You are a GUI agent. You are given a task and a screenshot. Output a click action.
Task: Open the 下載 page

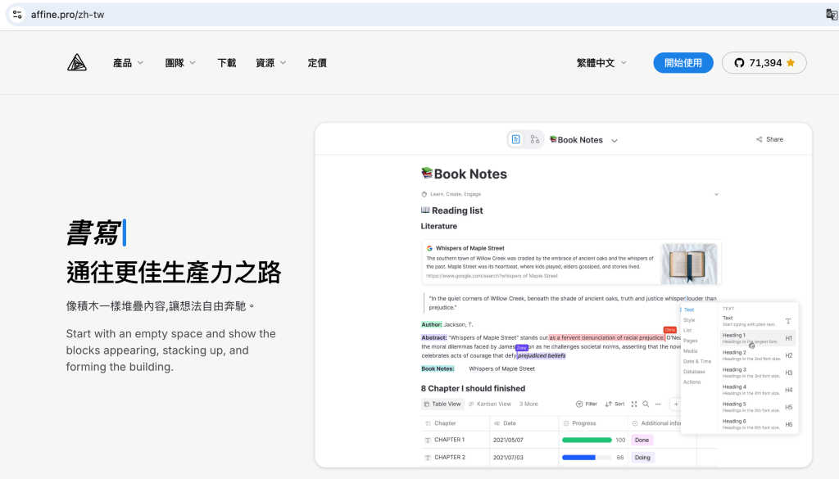[x=227, y=62]
